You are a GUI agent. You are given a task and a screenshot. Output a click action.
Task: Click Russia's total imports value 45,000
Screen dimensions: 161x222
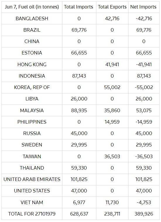tap(79, 133)
